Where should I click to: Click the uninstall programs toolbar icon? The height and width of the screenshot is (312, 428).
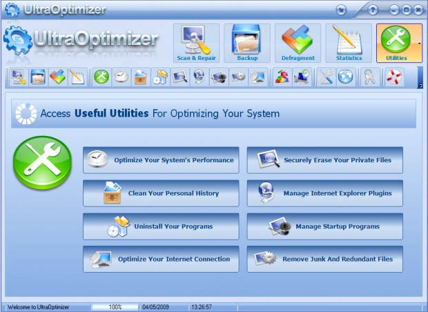pyautogui.click(x=160, y=77)
